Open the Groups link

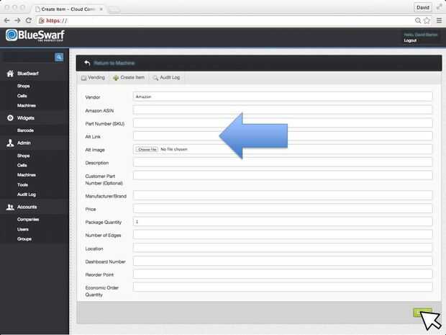(x=24, y=239)
